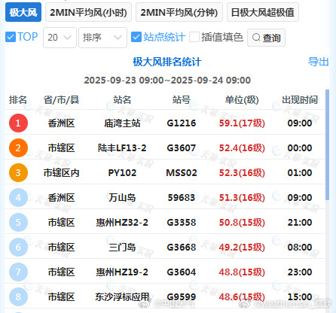Click the rank 8 circle badge
336x313 pixels.
[x=18, y=296]
